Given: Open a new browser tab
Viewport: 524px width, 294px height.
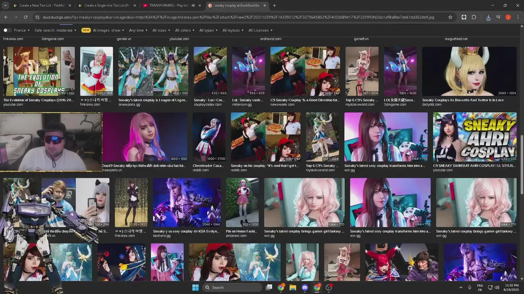Looking at the screenshot, I should pos(274,5).
